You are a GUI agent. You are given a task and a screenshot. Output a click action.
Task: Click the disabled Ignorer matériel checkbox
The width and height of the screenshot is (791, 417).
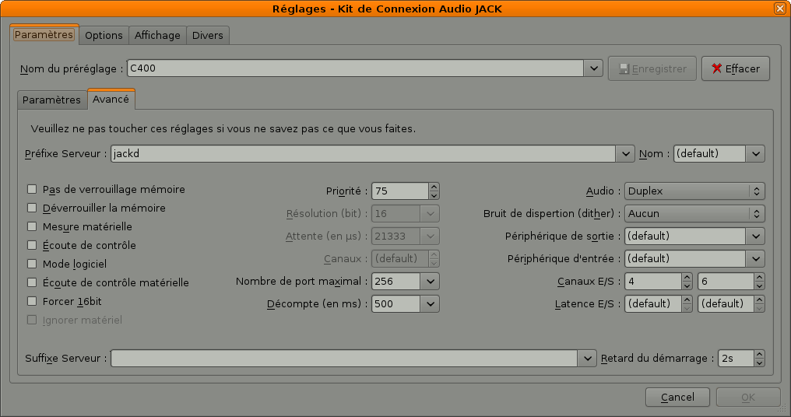click(x=32, y=320)
